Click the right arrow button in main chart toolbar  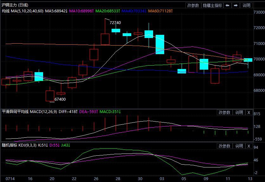click(x=236, y=5)
